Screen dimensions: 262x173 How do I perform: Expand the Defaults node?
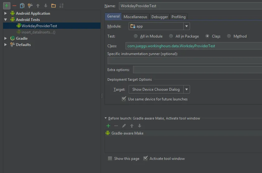coord(6,45)
